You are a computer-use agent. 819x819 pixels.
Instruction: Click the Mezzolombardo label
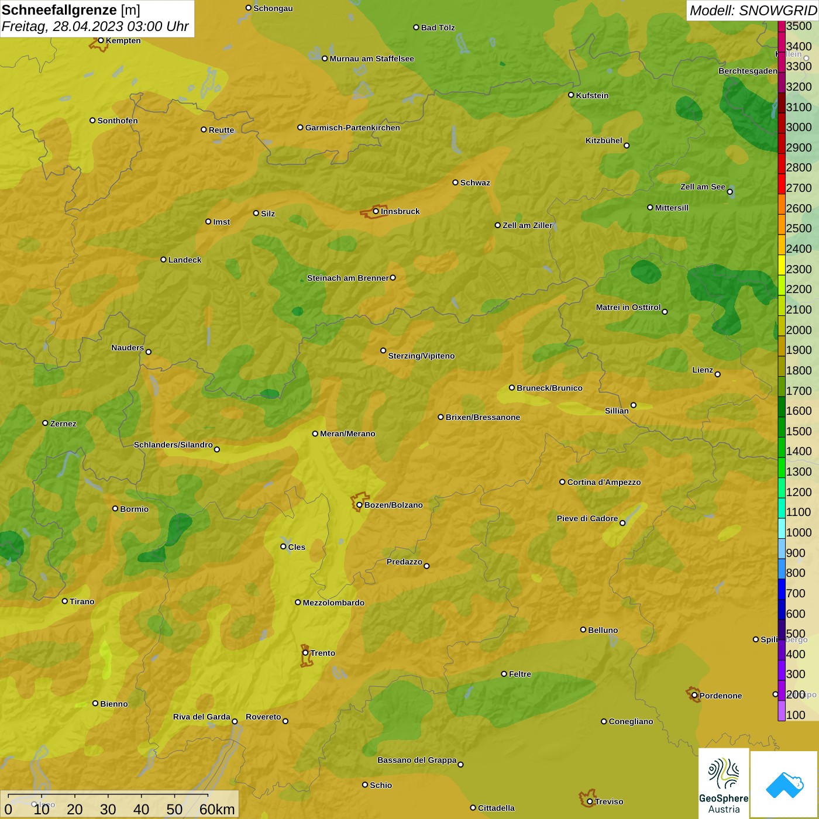(333, 603)
